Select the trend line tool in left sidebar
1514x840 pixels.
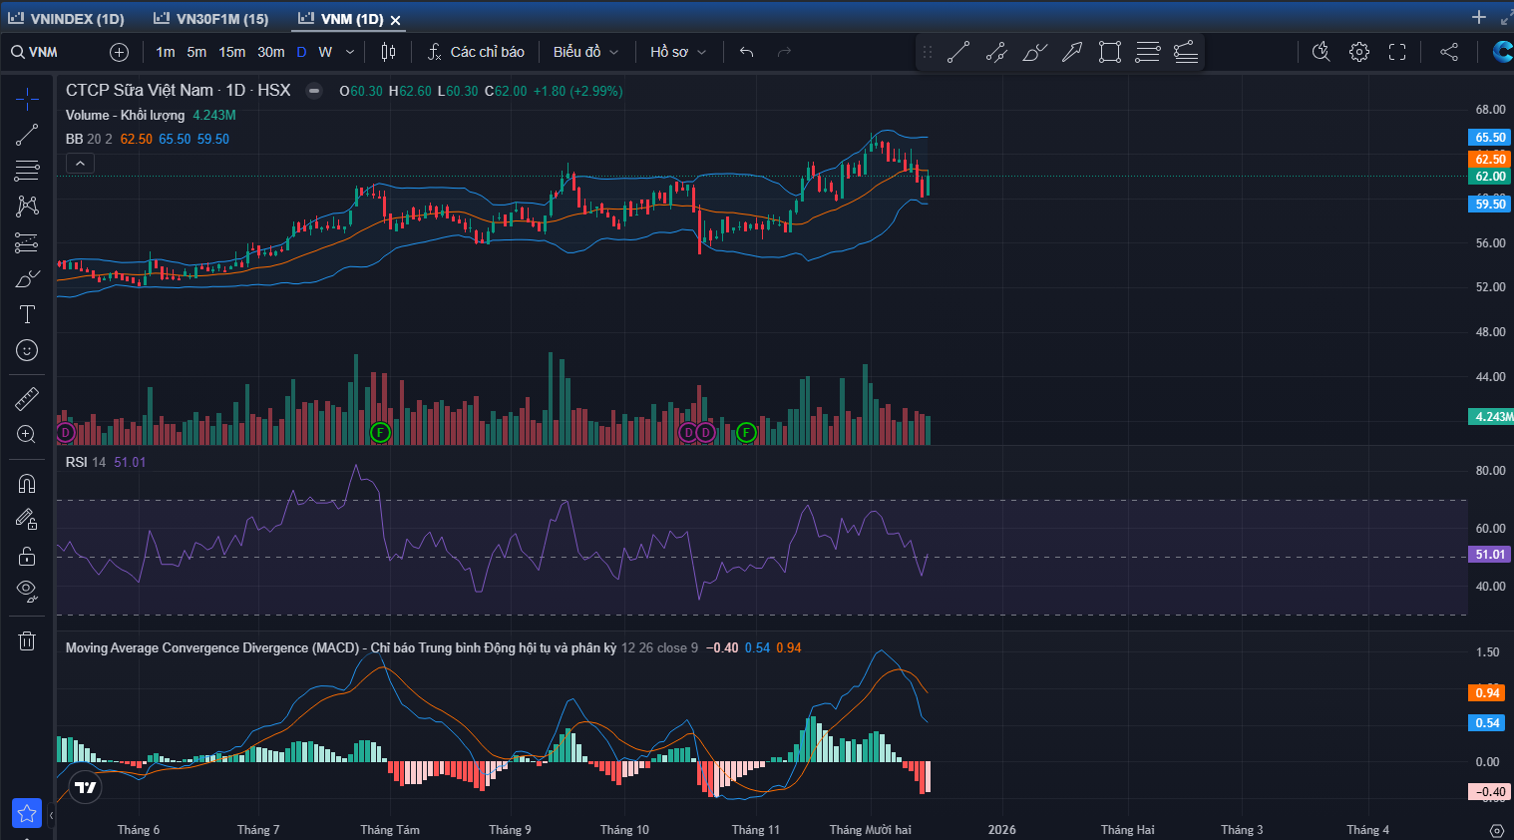(x=27, y=135)
